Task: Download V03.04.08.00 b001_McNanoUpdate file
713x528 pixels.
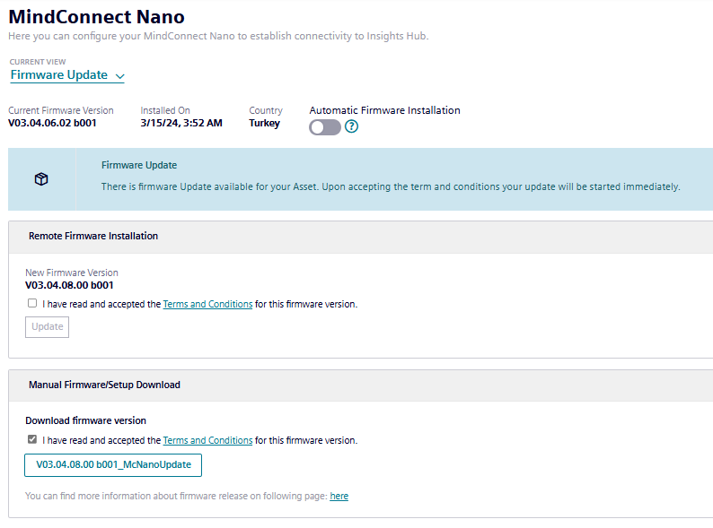Action: click(113, 465)
